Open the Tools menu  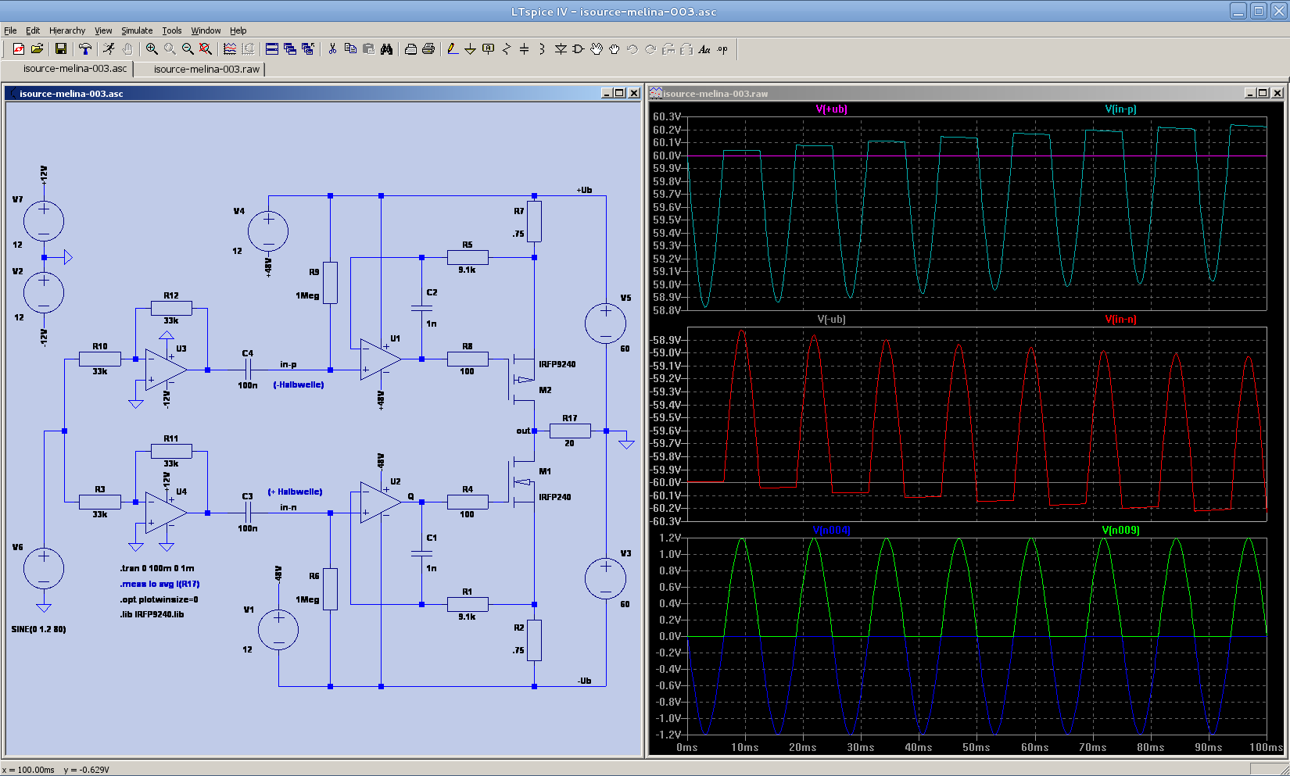click(x=172, y=30)
